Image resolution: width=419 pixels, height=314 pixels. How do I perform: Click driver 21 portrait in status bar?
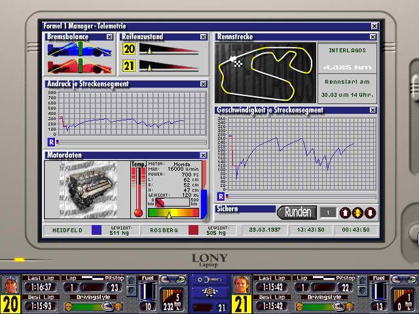click(x=241, y=285)
